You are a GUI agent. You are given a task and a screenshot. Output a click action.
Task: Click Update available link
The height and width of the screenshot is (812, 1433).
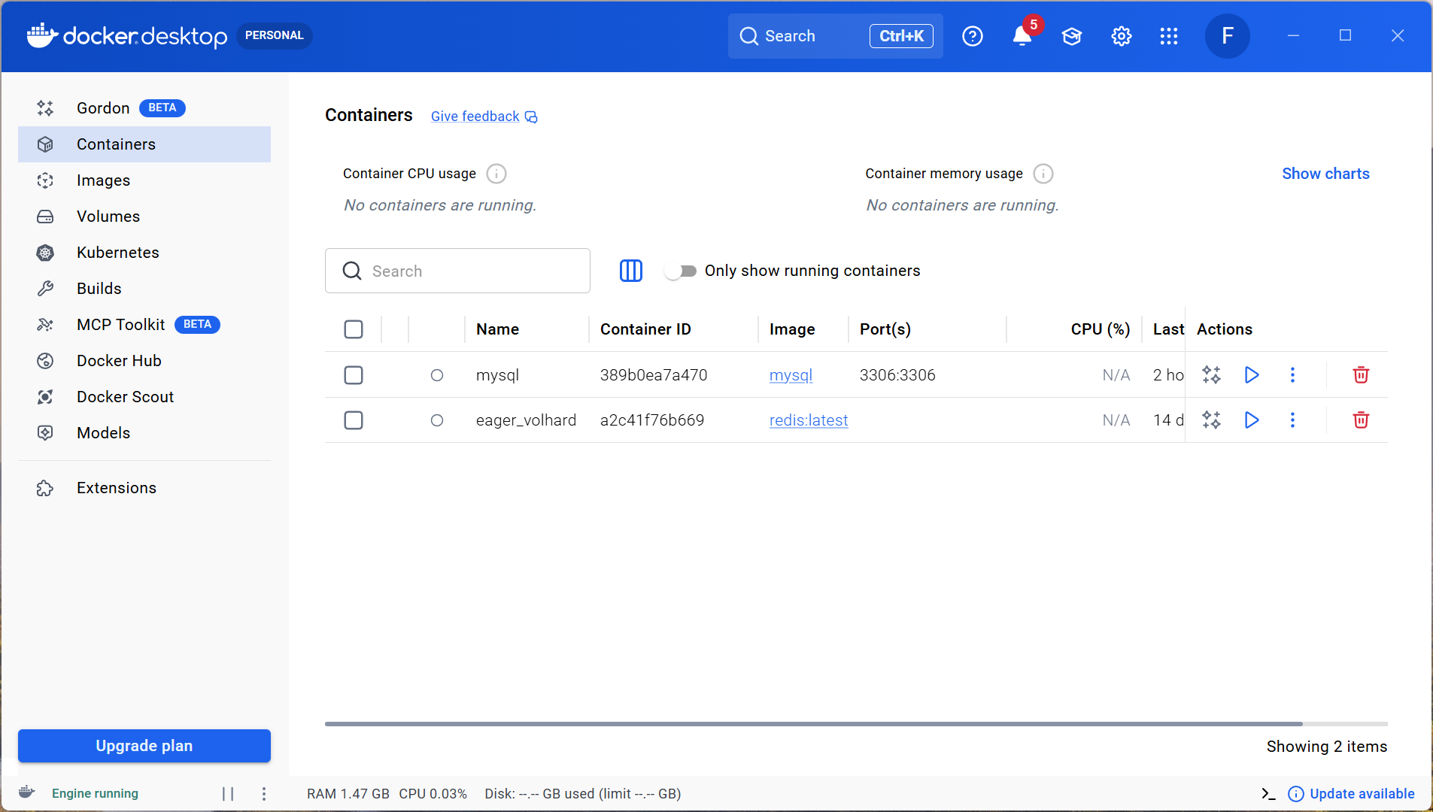pos(1352,794)
